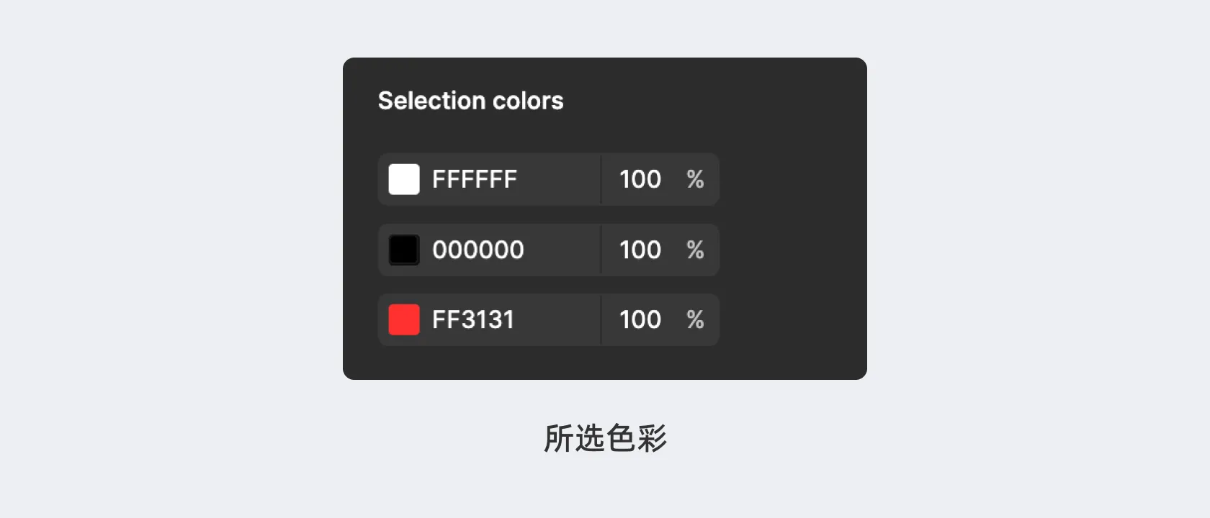
Task: Click the FFFFFF hex code field
Action: pyautogui.click(x=475, y=179)
